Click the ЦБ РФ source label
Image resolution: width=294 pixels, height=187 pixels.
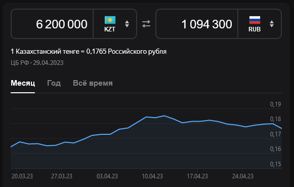click(x=20, y=63)
